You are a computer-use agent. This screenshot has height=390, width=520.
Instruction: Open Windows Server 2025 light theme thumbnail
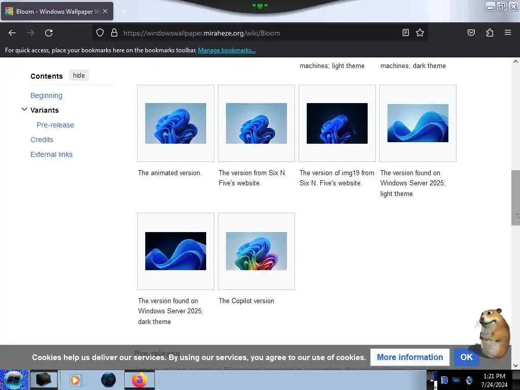pos(418,123)
